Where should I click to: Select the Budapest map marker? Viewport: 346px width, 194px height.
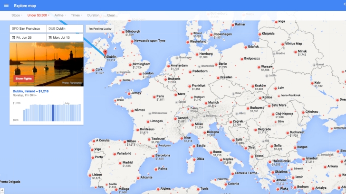tap(248, 108)
